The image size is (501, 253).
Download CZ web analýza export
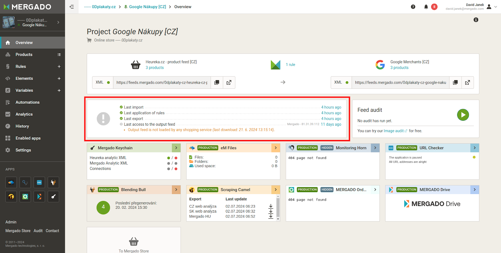[x=271, y=206]
